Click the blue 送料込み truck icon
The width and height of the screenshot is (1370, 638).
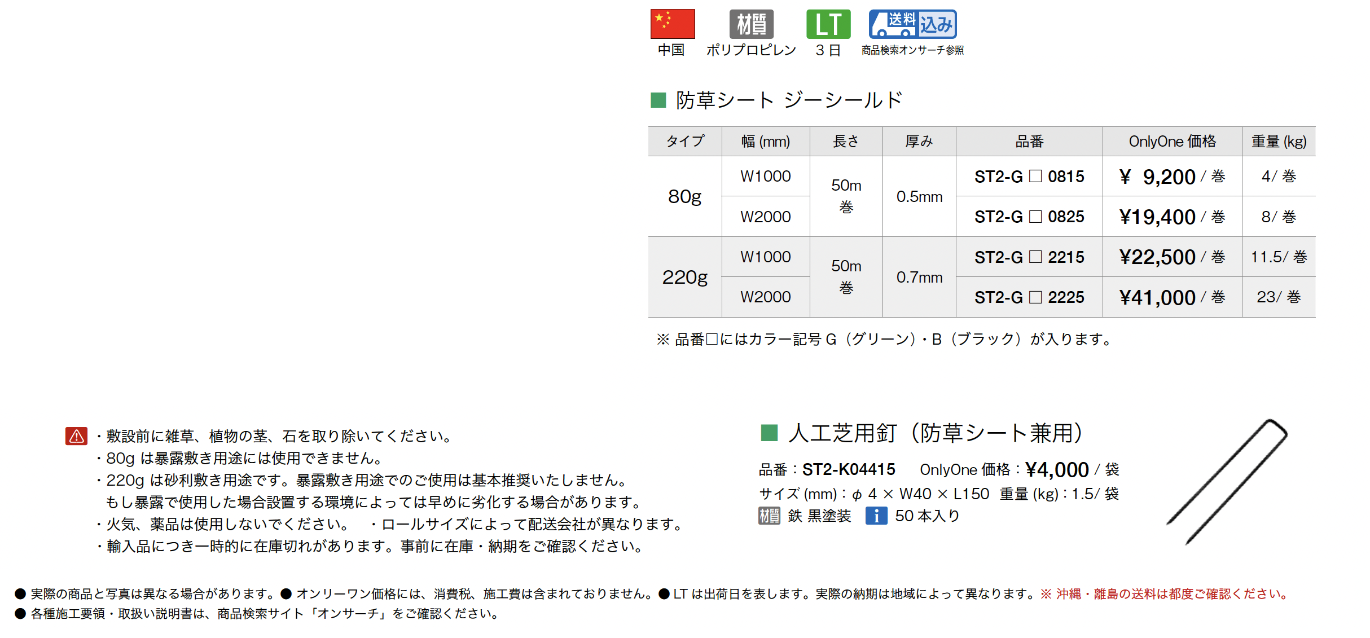tap(912, 24)
